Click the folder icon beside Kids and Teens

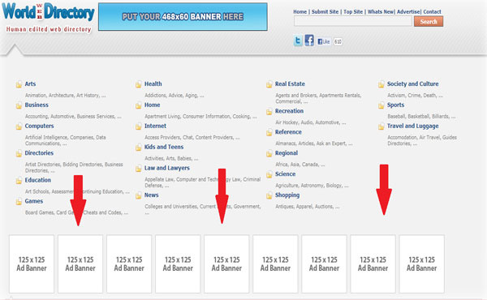139,148
